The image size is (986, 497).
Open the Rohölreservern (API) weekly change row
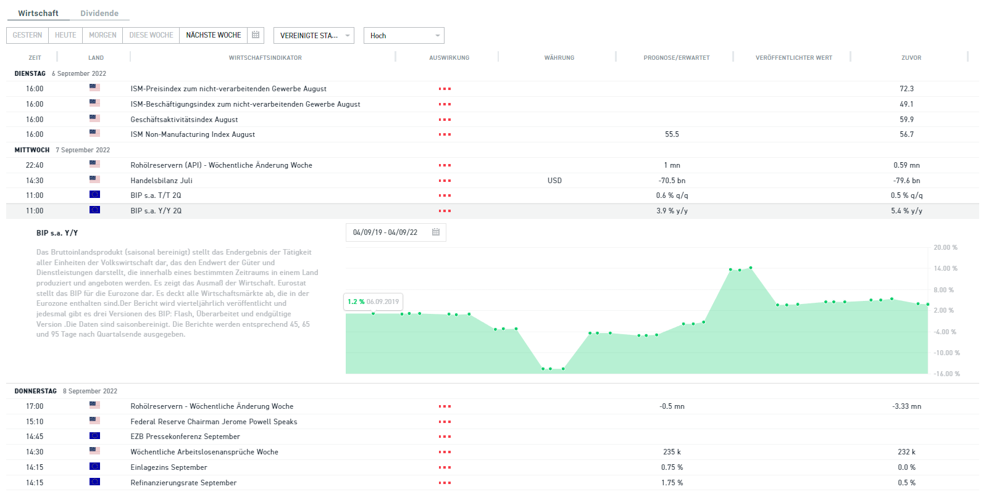tap(493, 165)
